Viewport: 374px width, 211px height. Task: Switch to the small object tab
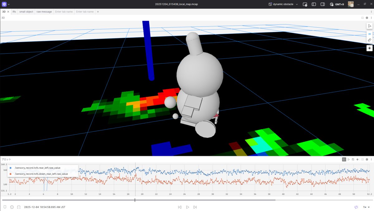click(x=26, y=12)
